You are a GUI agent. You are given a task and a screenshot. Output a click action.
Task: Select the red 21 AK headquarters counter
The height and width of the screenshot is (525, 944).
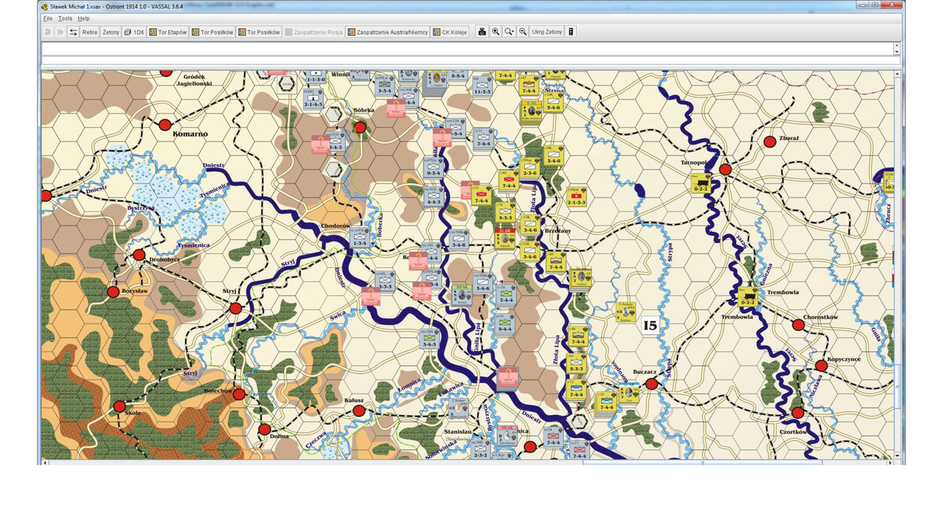point(505,238)
